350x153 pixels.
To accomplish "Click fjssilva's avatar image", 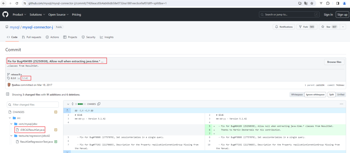I will coord(9,85).
